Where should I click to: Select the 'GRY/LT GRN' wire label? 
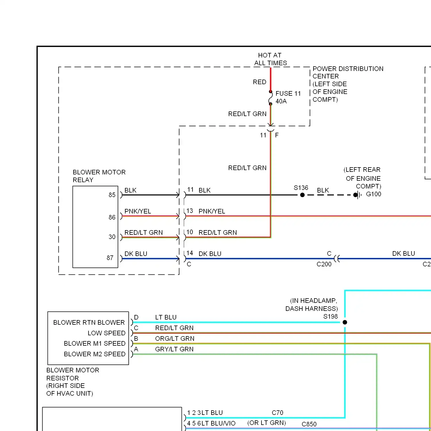pyautogui.click(x=174, y=349)
